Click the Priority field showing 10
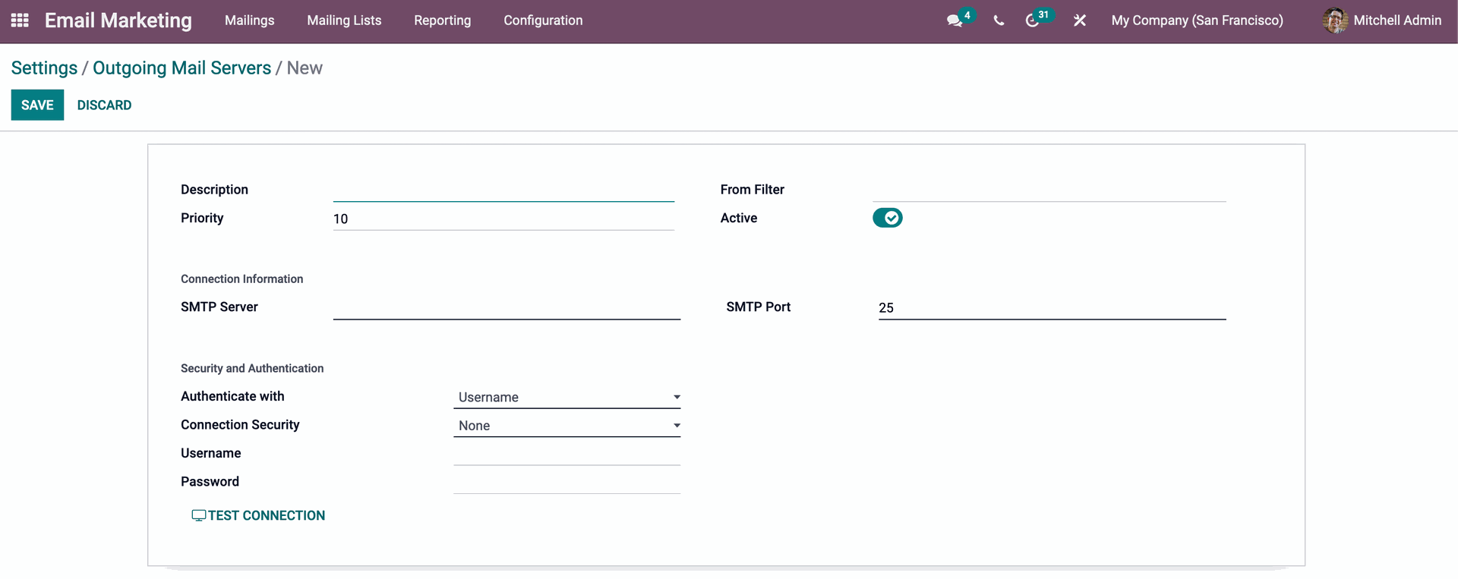 pyautogui.click(x=503, y=219)
